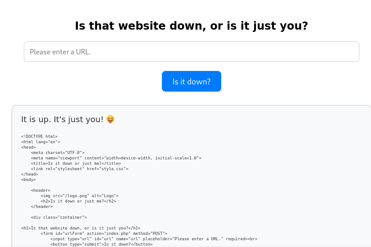Click the 'Is that website down' main heading
The height and width of the screenshot is (247, 371).
pos(192,26)
